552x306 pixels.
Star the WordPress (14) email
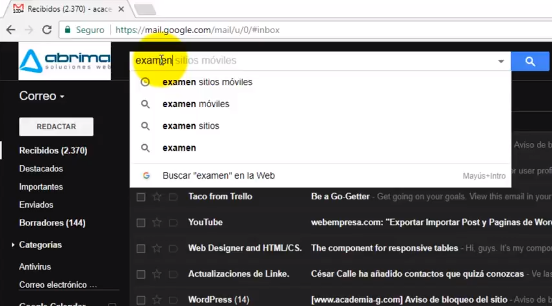pos(157,300)
